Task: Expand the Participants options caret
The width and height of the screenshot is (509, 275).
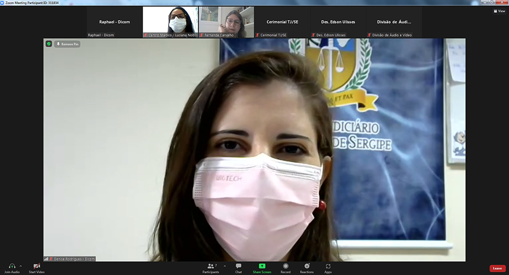Action: (x=224, y=266)
